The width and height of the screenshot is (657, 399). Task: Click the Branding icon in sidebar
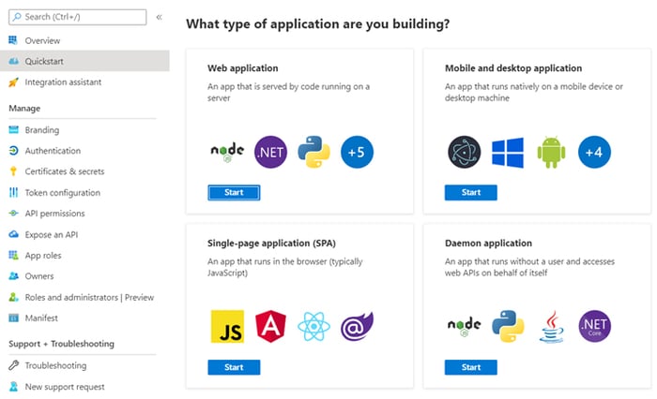pyautogui.click(x=13, y=129)
